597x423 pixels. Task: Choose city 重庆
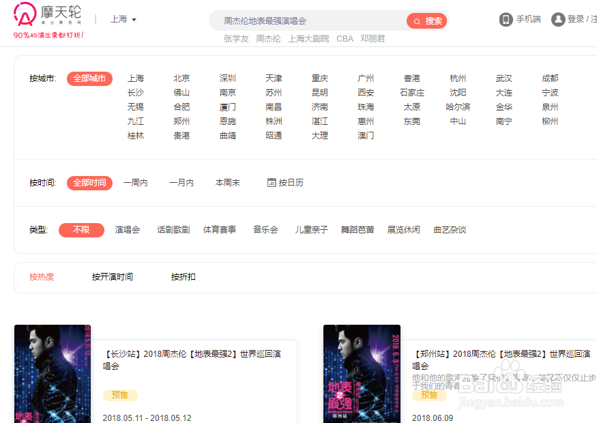(320, 78)
